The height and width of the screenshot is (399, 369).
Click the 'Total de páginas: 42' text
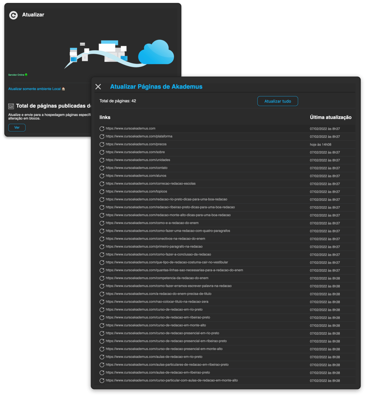[x=118, y=101]
